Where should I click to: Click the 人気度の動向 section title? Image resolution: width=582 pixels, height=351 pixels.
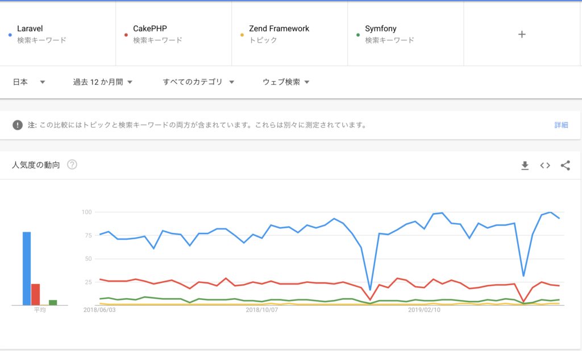[36, 165]
